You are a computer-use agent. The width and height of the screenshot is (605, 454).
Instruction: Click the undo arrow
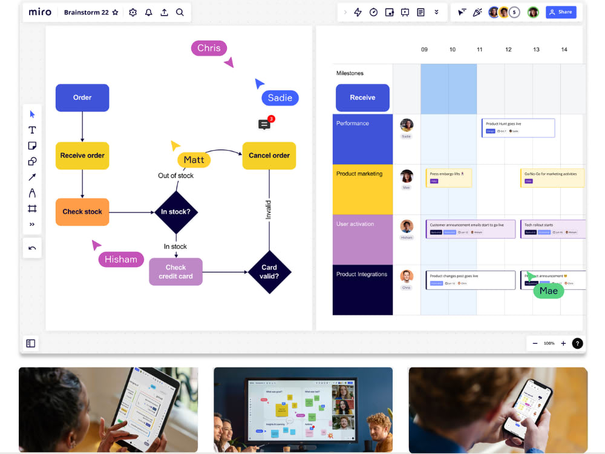32,248
